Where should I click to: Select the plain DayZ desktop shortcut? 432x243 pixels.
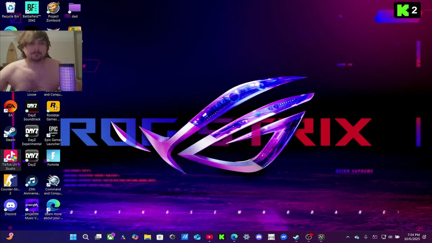32,158
